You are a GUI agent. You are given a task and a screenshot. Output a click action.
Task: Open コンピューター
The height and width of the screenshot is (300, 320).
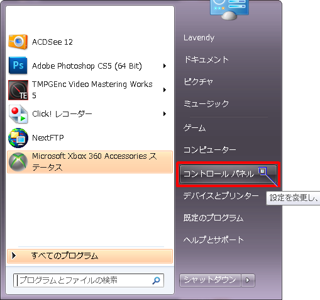(209, 150)
